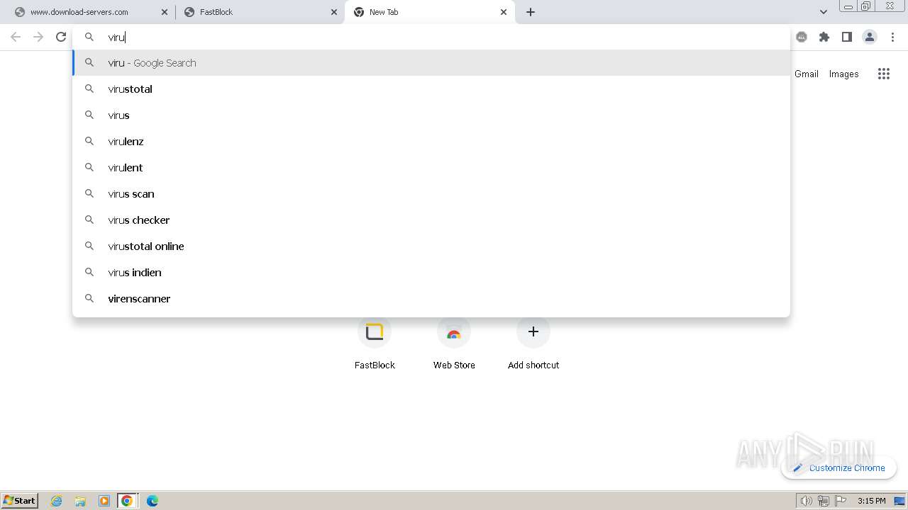The image size is (908, 510).
Task: Select the New Tab tab
Action: pyautogui.click(x=429, y=12)
